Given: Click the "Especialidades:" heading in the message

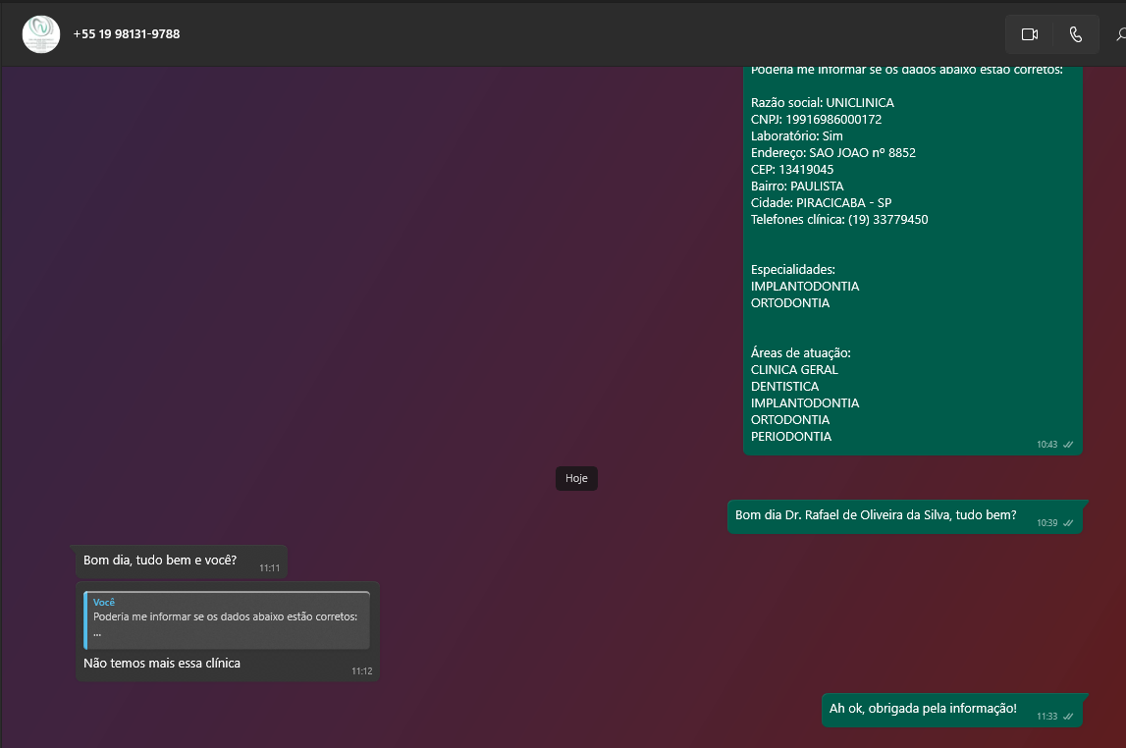Looking at the screenshot, I should (792, 269).
